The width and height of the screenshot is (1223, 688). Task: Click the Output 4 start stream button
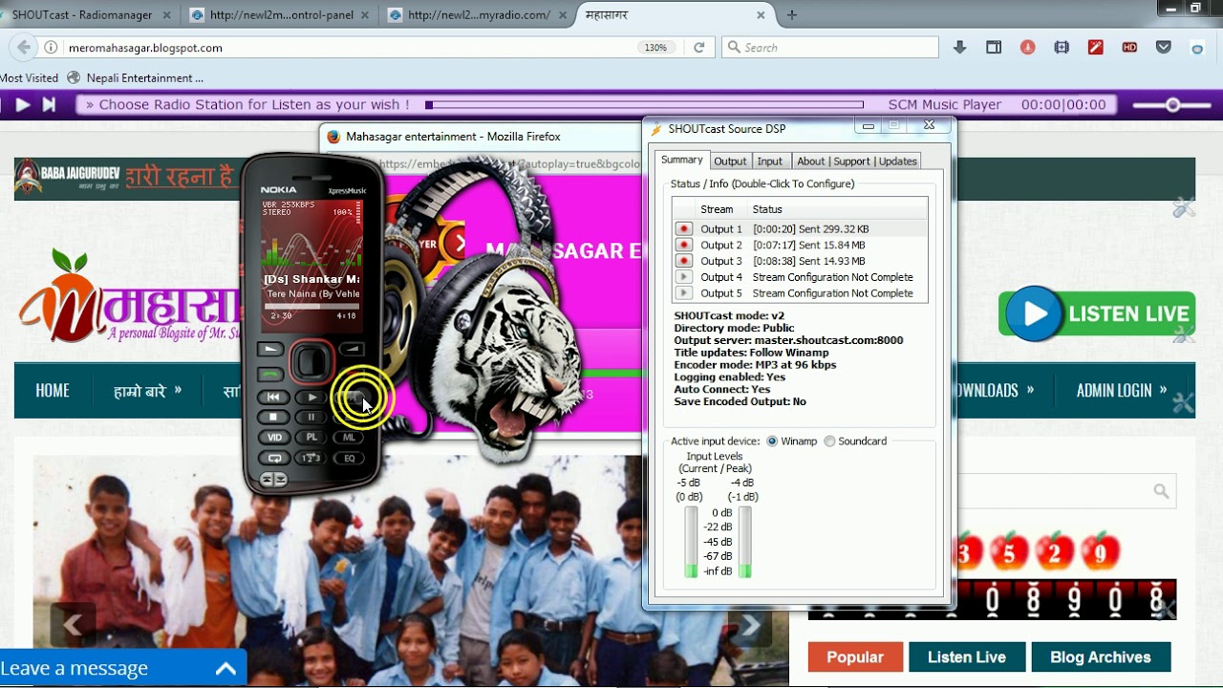[683, 277]
